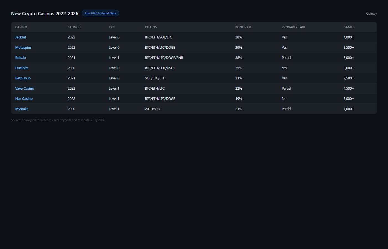388x249 pixels.
Task: Click the Chains column header
Action: point(151,27)
